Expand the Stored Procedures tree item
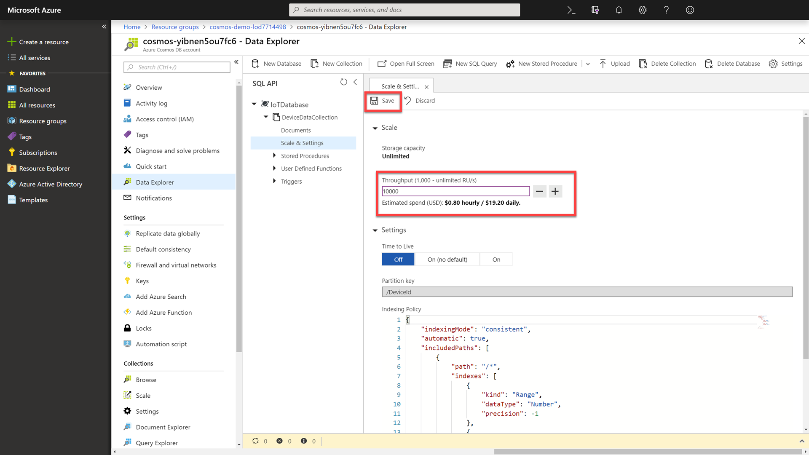The height and width of the screenshot is (455, 809). (x=274, y=155)
